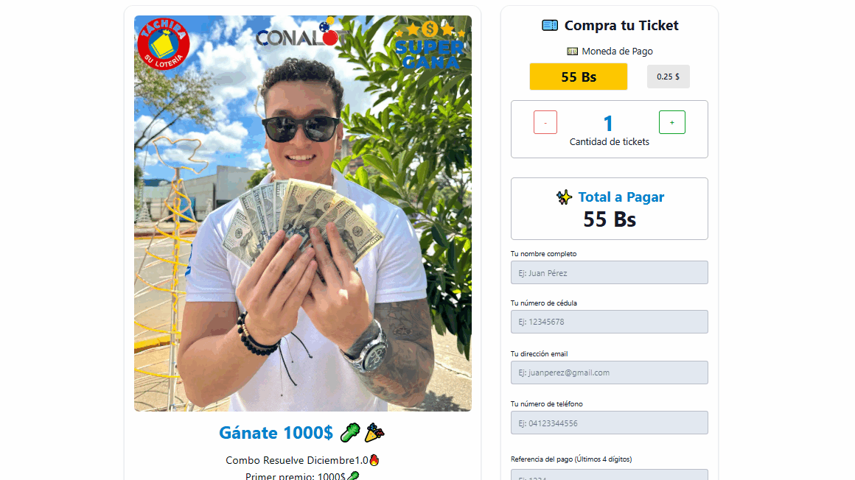The image size is (855, 480).
Task: Click the Gánate 1000$ heading
Action: coord(276,433)
